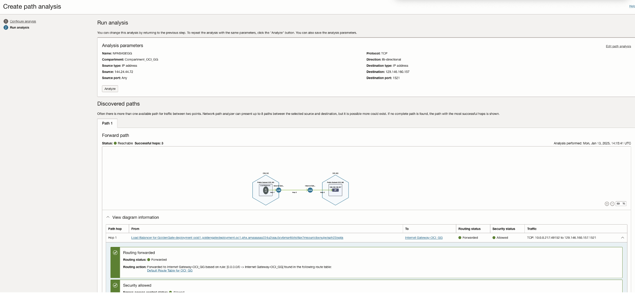Click the Forwarded status in Hop 1 row
This screenshot has width=635, height=293.
tap(468, 238)
